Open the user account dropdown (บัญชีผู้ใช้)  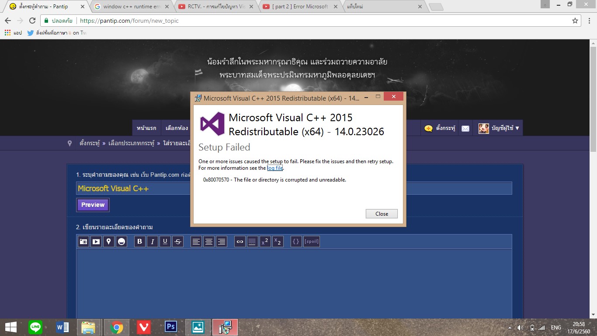[x=499, y=128]
